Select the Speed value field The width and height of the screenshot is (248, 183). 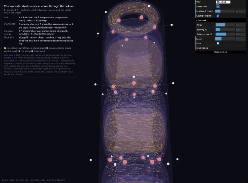point(240,39)
